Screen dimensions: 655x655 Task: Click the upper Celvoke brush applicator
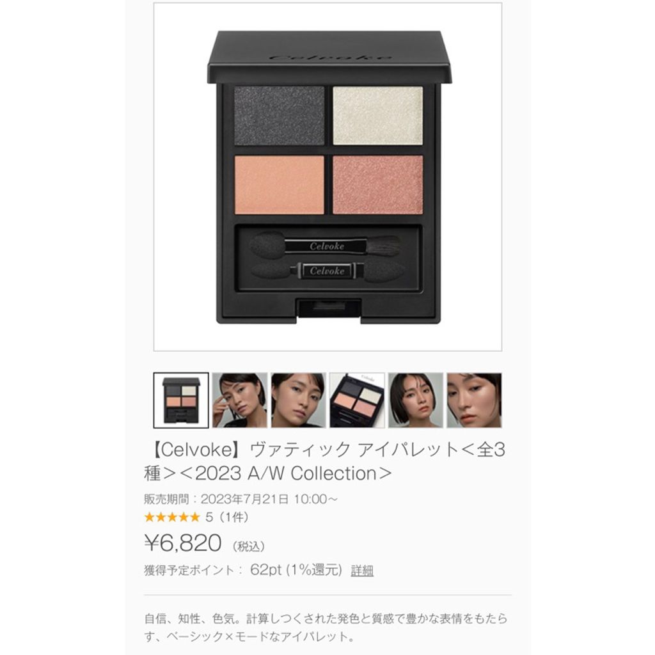tap(325, 246)
